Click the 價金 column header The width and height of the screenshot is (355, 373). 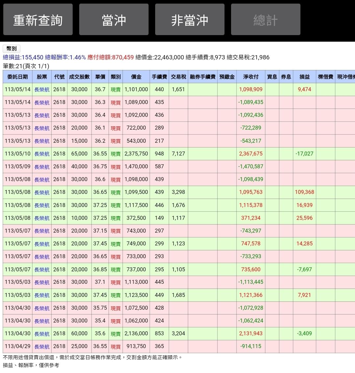136,77
